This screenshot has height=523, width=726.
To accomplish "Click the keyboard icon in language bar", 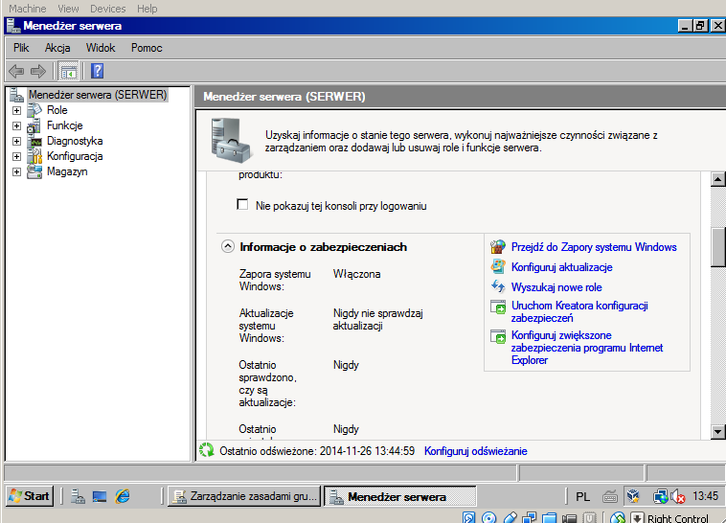I will [x=610, y=497].
